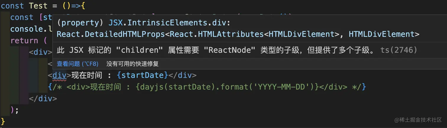Click the opening <div> tag under return

pyautogui.click(x=41, y=52)
